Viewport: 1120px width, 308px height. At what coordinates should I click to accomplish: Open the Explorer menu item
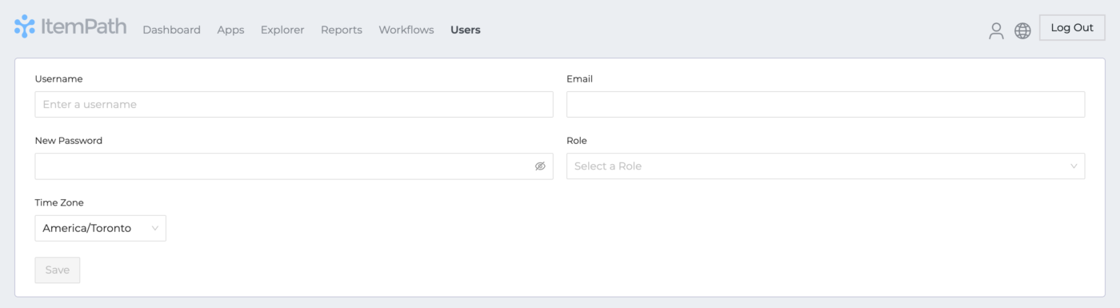tap(282, 30)
